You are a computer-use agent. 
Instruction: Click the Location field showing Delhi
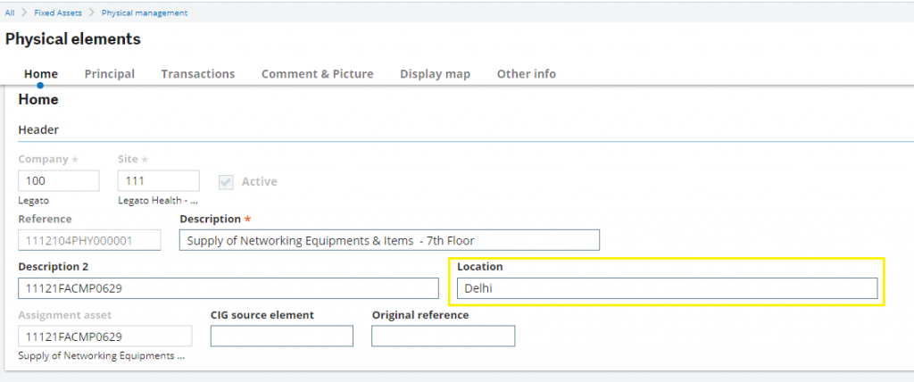coord(668,288)
